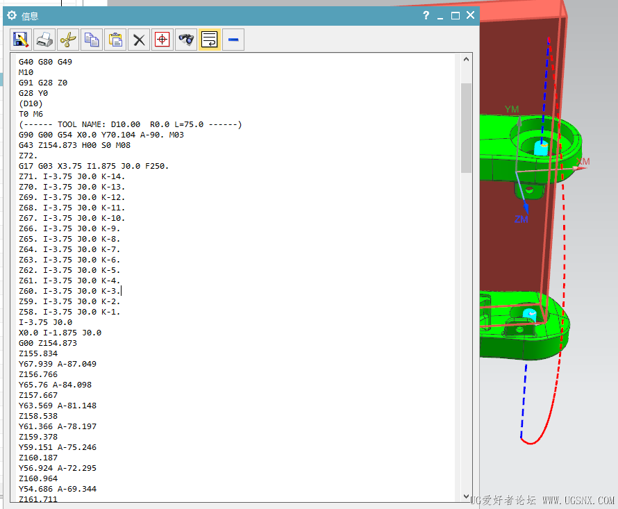618x509 pixels.
Task: Open help with the question mark button
Action: coord(426,15)
